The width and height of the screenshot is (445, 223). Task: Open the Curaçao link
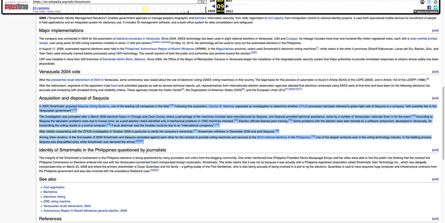(292, 39)
